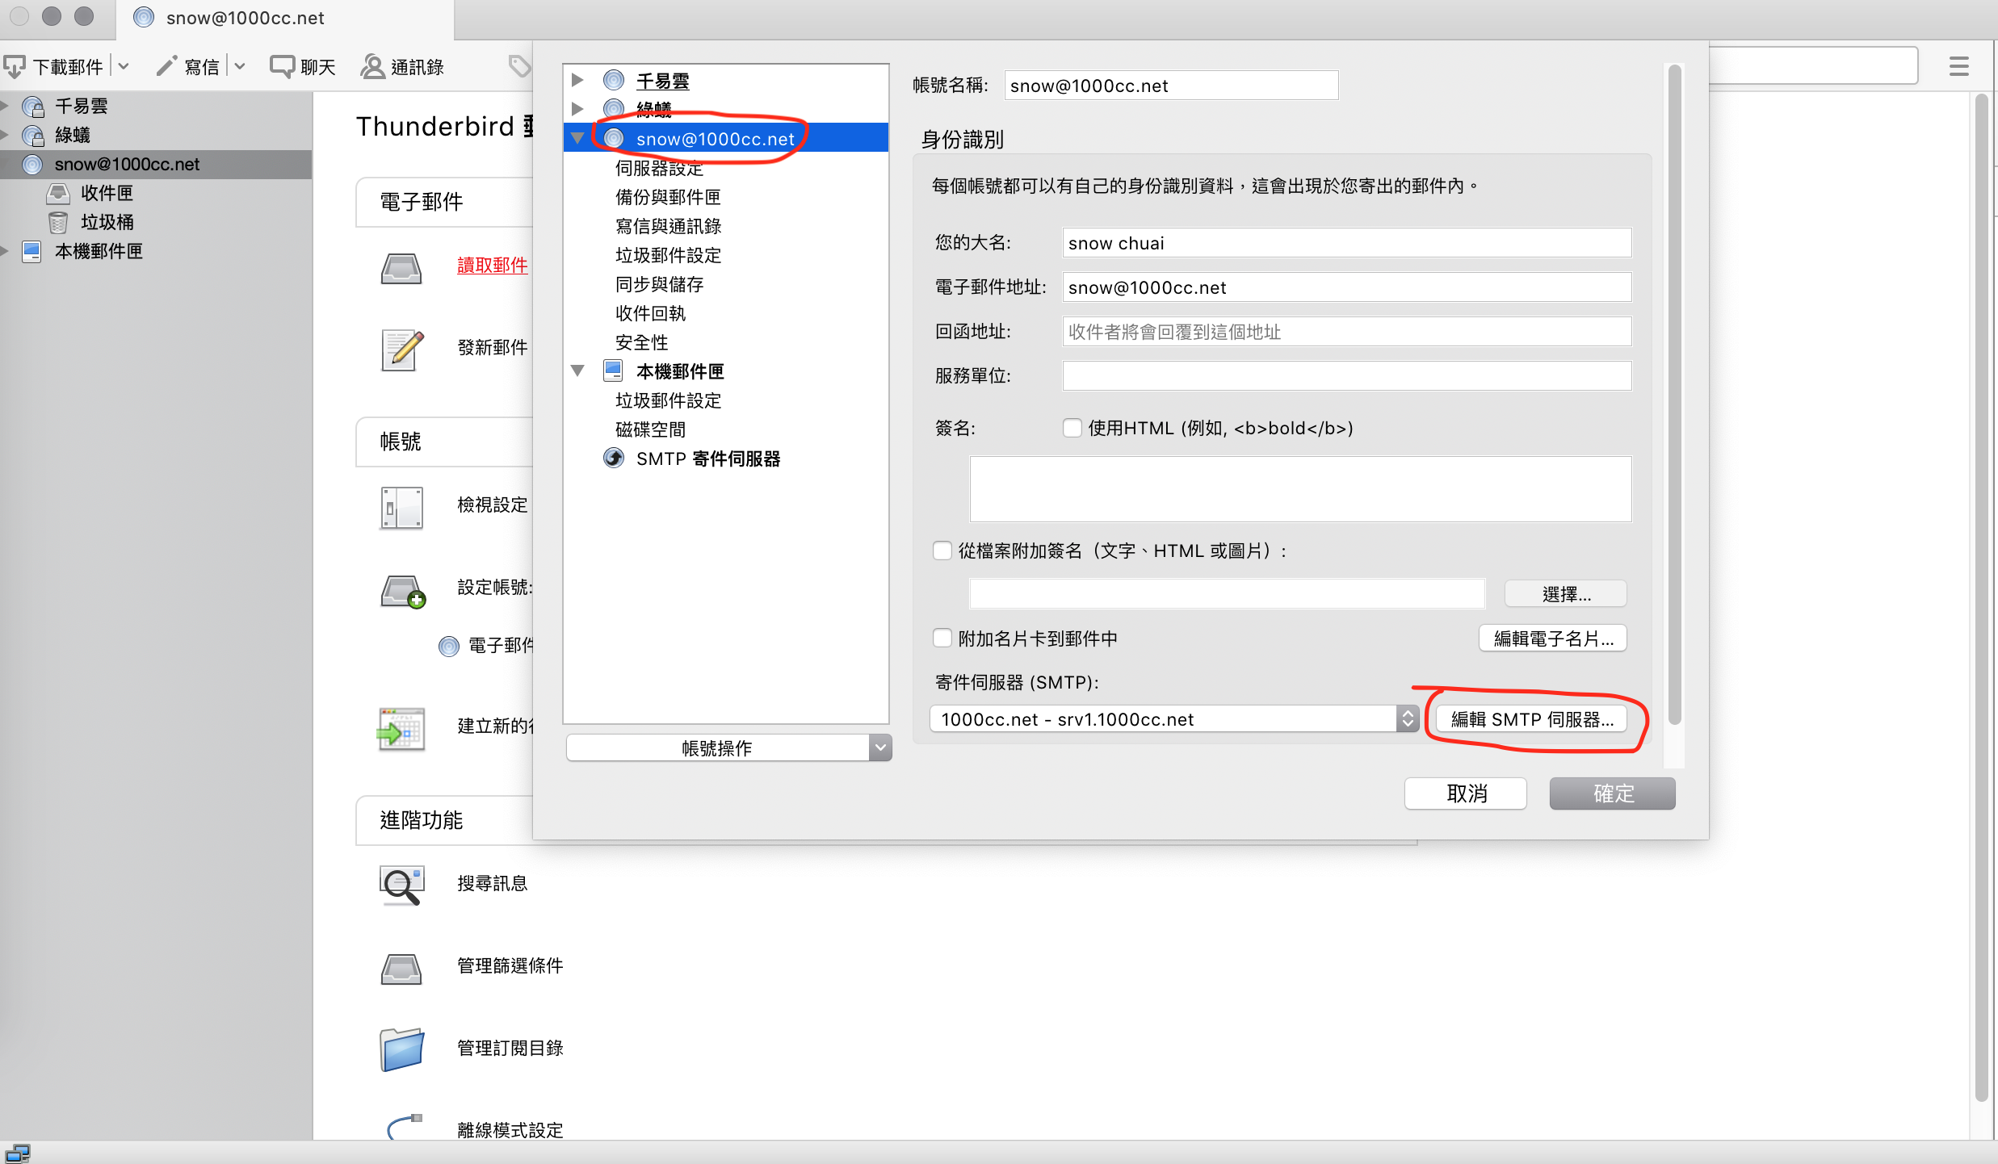Click the 寫信 compose pencil icon
This screenshot has width=1998, height=1164.
point(166,66)
